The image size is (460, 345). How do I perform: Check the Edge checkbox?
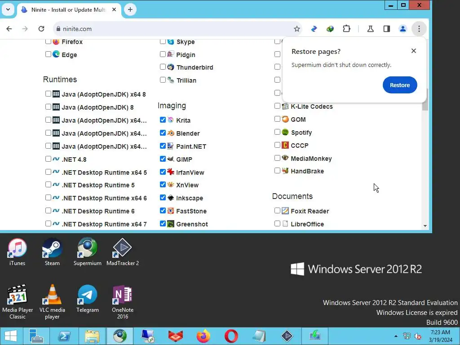[x=48, y=54]
